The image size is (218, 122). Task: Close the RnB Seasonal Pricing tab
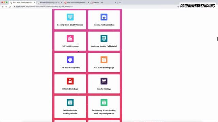click(x=61, y=3)
